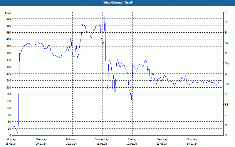Click the 'W' compass direction label
This screenshot has height=147, width=235.
tap(226, 74)
